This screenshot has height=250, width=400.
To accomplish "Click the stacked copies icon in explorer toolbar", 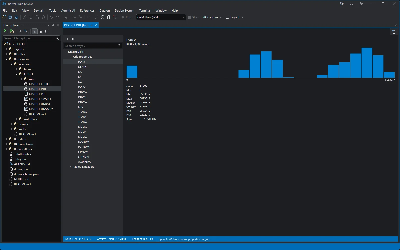I will (x=47, y=31).
